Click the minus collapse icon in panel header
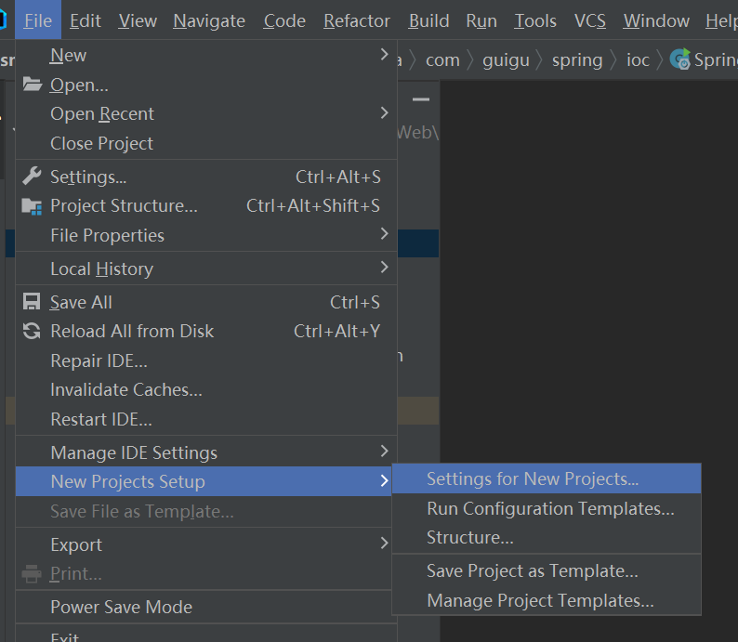Image resolution: width=738 pixels, height=642 pixels. (421, 99)
